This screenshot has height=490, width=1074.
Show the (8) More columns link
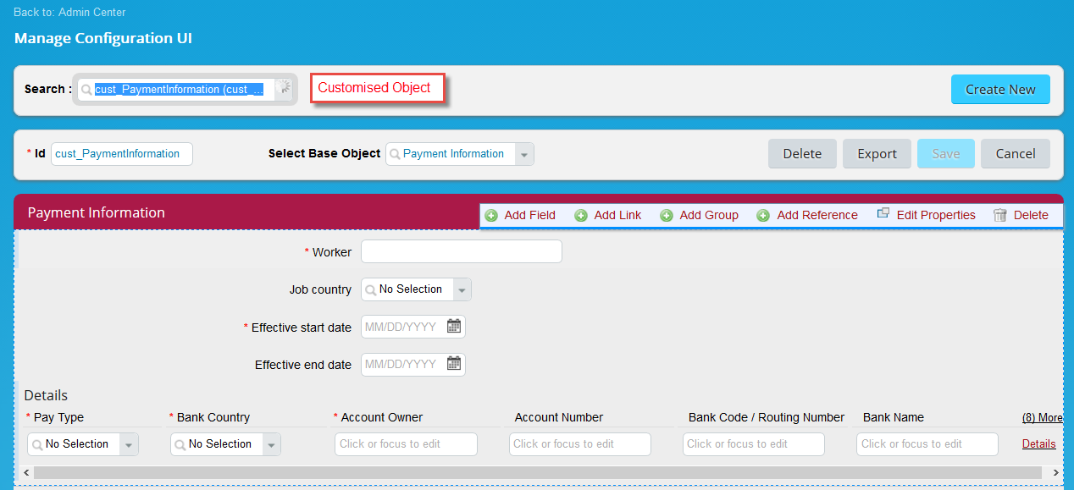(x=1042, y=417)
